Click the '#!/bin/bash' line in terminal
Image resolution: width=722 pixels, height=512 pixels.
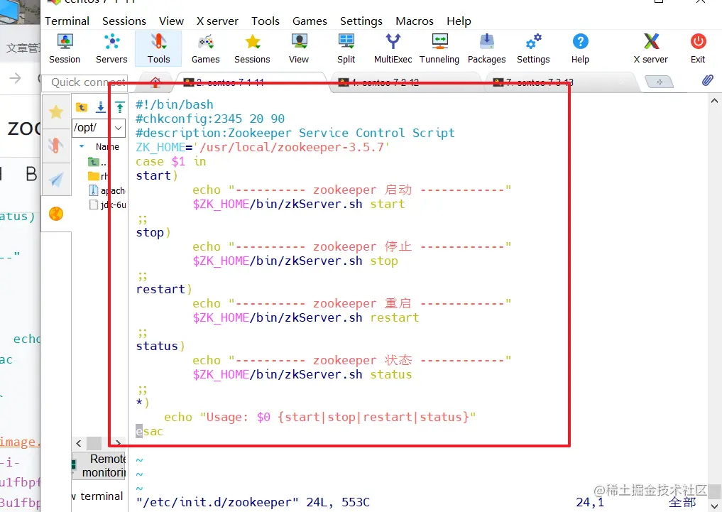[175, 104]
